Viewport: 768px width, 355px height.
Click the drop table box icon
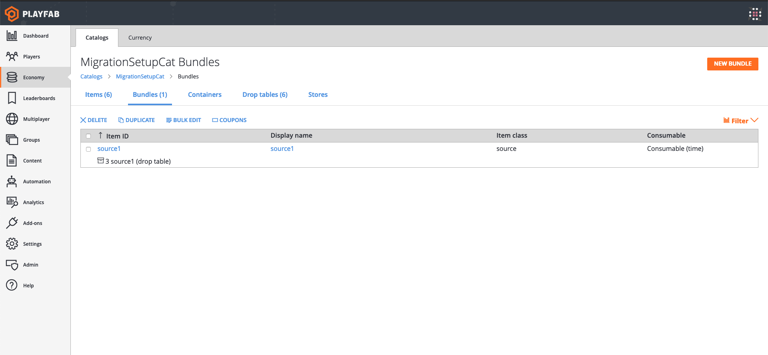(101, 161)
